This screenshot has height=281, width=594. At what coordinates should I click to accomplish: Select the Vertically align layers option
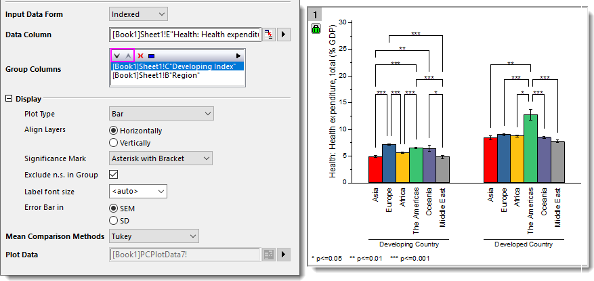click(114, 143)
